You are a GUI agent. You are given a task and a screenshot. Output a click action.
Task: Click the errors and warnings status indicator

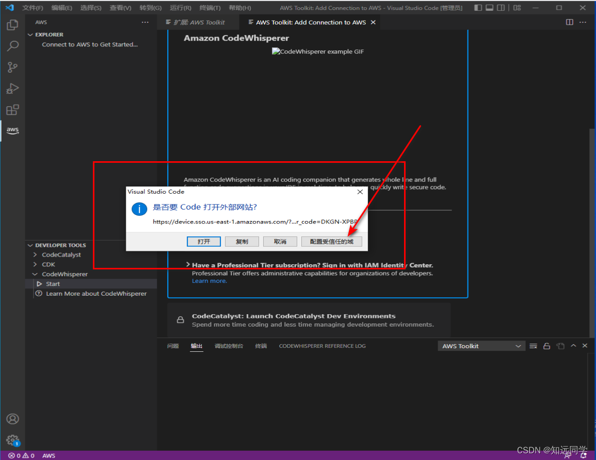coord(22,455)
